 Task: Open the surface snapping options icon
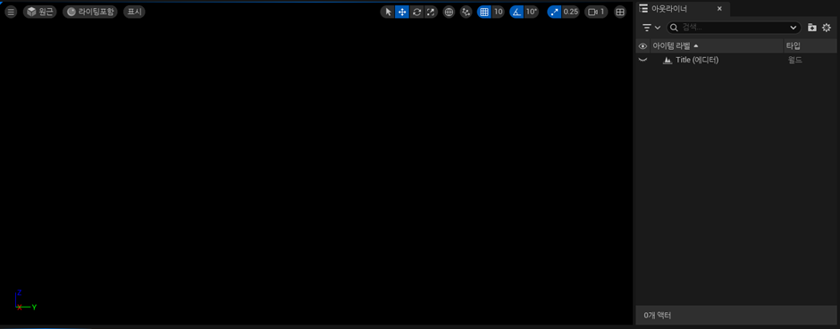[x=466, y=12]
